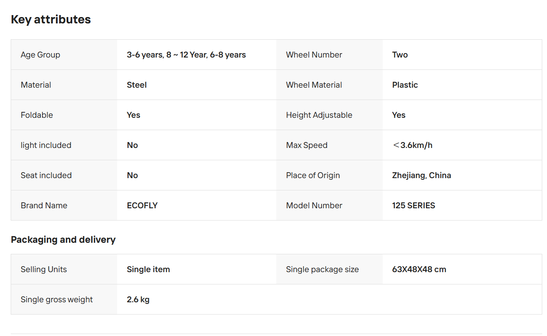Click the Foldable attribute label
The height and width of the screenshot is (336, 547).
pos(37,115)
